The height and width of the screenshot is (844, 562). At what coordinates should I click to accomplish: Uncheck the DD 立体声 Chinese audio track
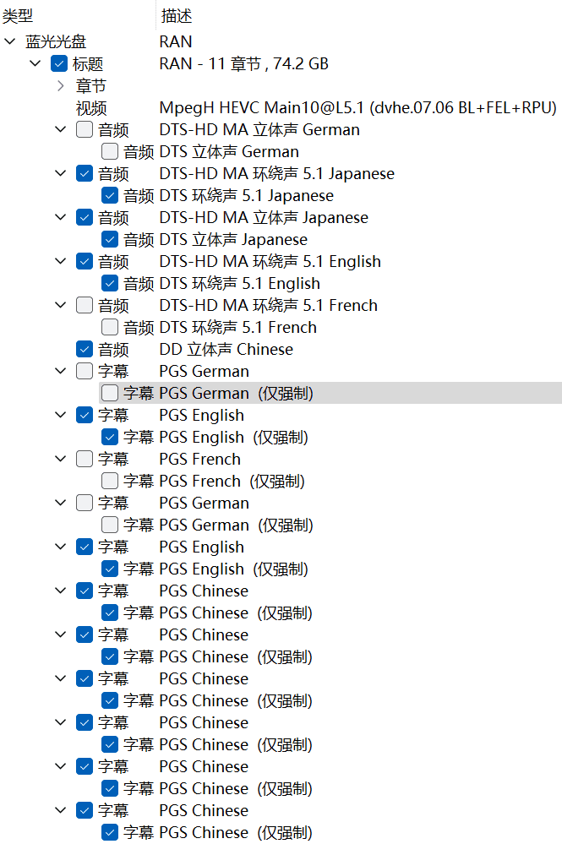(x=85, y=349)
